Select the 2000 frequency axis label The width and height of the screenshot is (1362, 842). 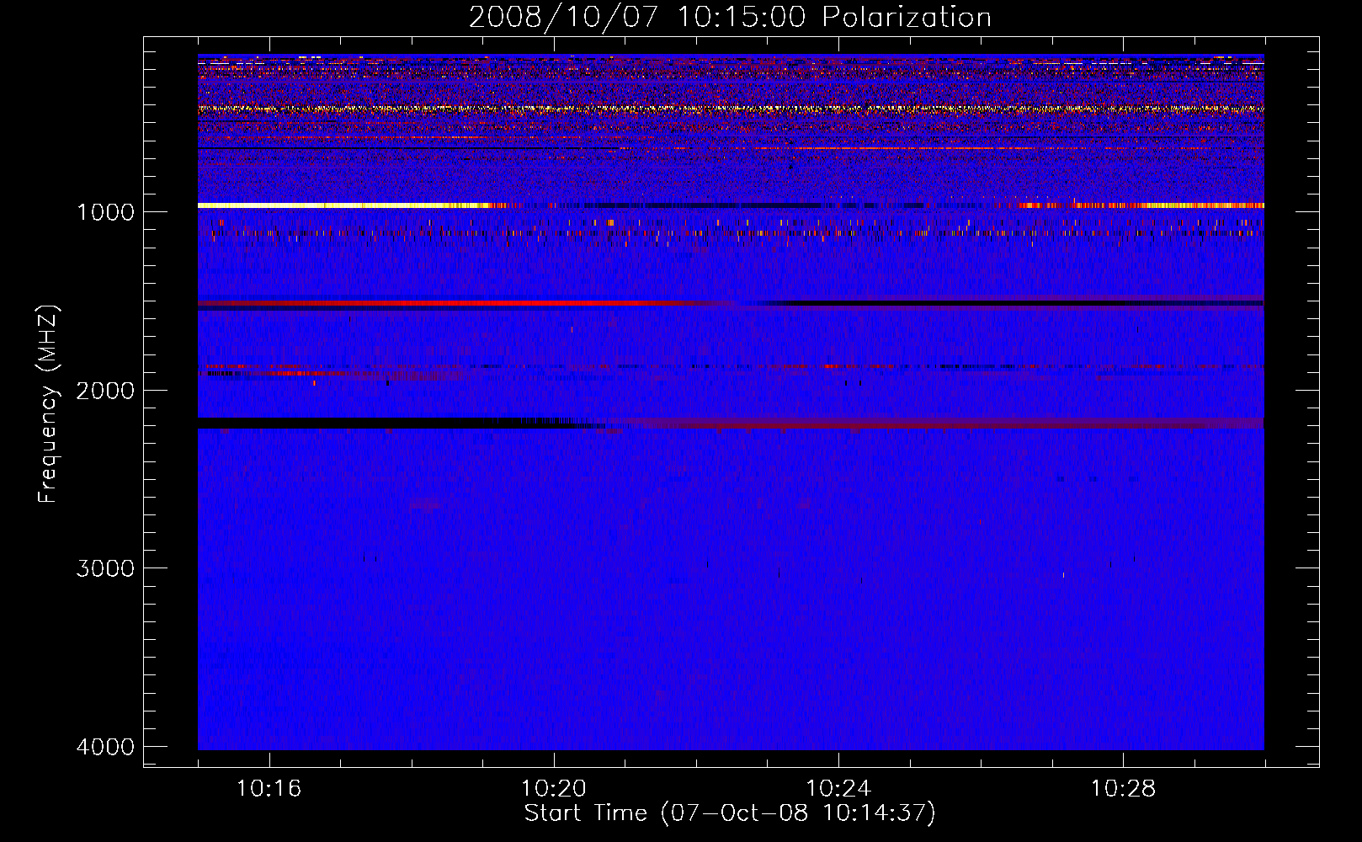105,391
